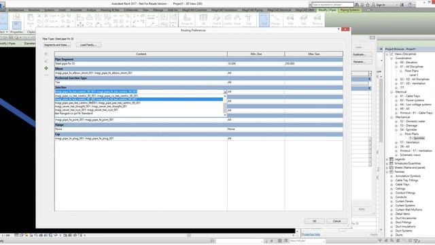Switch to the MagiCAD Piping tab
435x245 pixels.
252,10
